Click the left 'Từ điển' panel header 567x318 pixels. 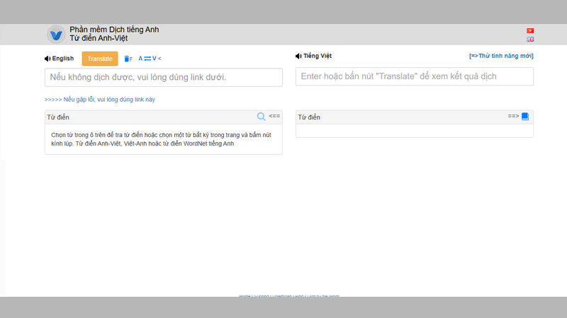pyautogui.click(x=58, y=117)
